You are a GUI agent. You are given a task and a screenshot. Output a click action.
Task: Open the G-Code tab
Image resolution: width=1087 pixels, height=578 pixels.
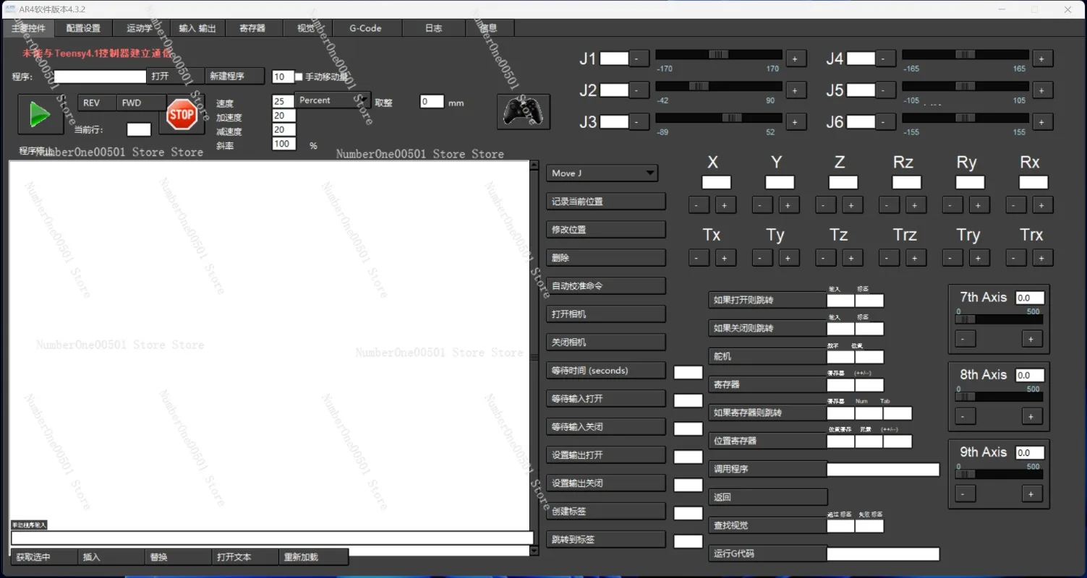(365, 28)
